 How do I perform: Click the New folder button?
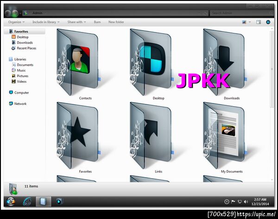(116, 22)
